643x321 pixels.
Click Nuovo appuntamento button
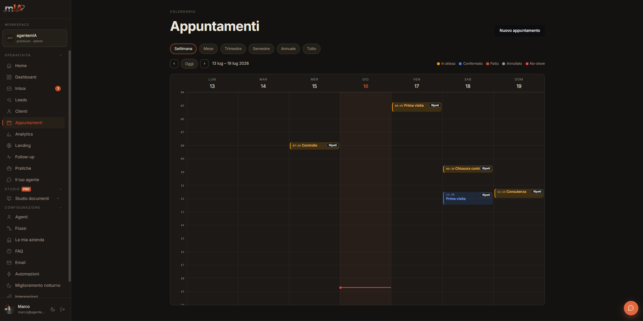(x=520, y=31)
